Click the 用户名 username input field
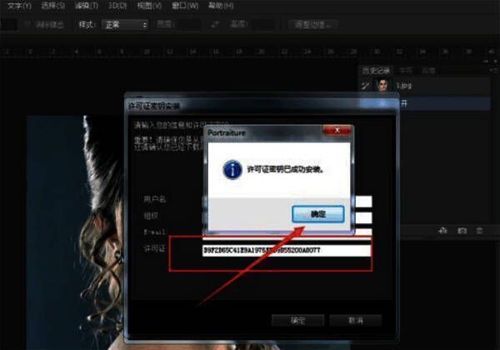Image resolution: width=500 pixels, height=350 pixels. point(363,202)
